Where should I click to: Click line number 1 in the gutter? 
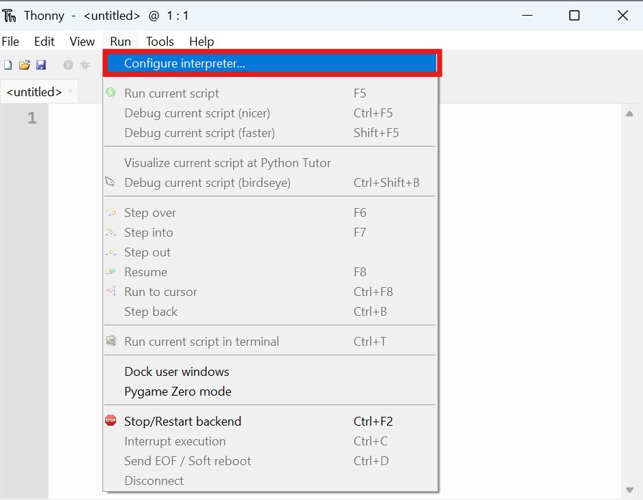tap(32, 118)
